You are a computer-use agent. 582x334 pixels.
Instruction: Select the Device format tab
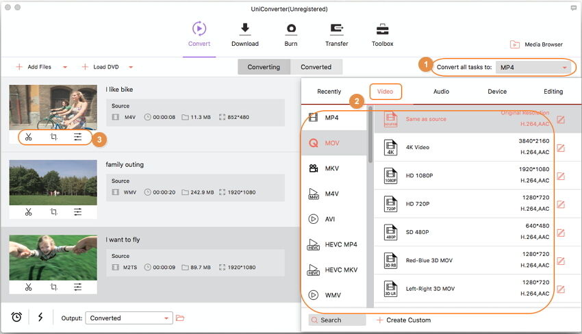click(x=497, y=91)
